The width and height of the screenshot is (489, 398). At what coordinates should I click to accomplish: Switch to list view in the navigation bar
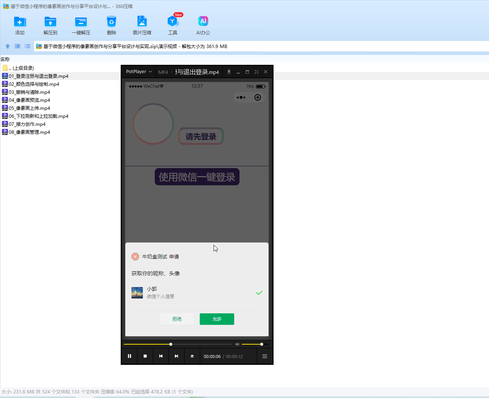[28, 46]
